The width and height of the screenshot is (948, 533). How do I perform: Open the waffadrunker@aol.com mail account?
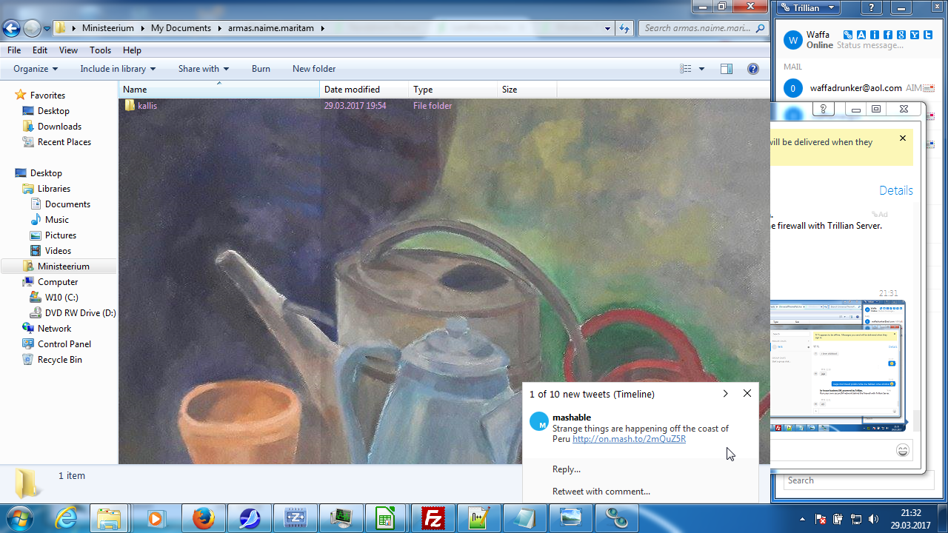click(855, 88)
